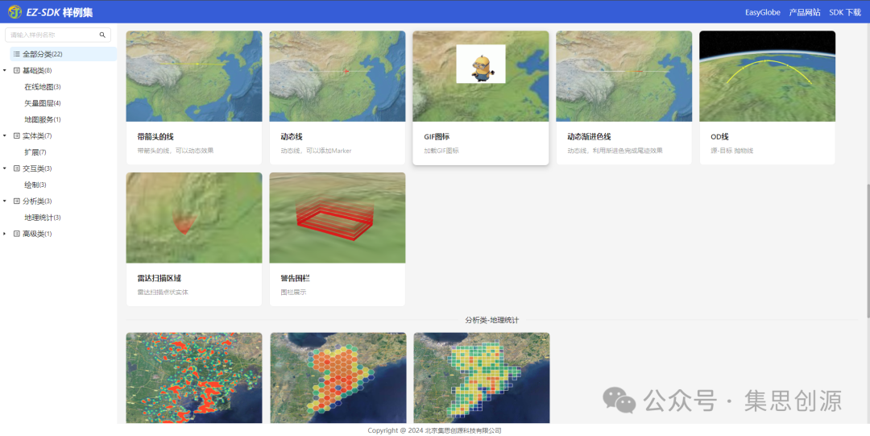Image resolution: width=870 pixels, height=436 pixels.
Task: Click the folder icon next to 实体类
Action: coord(17,136)
